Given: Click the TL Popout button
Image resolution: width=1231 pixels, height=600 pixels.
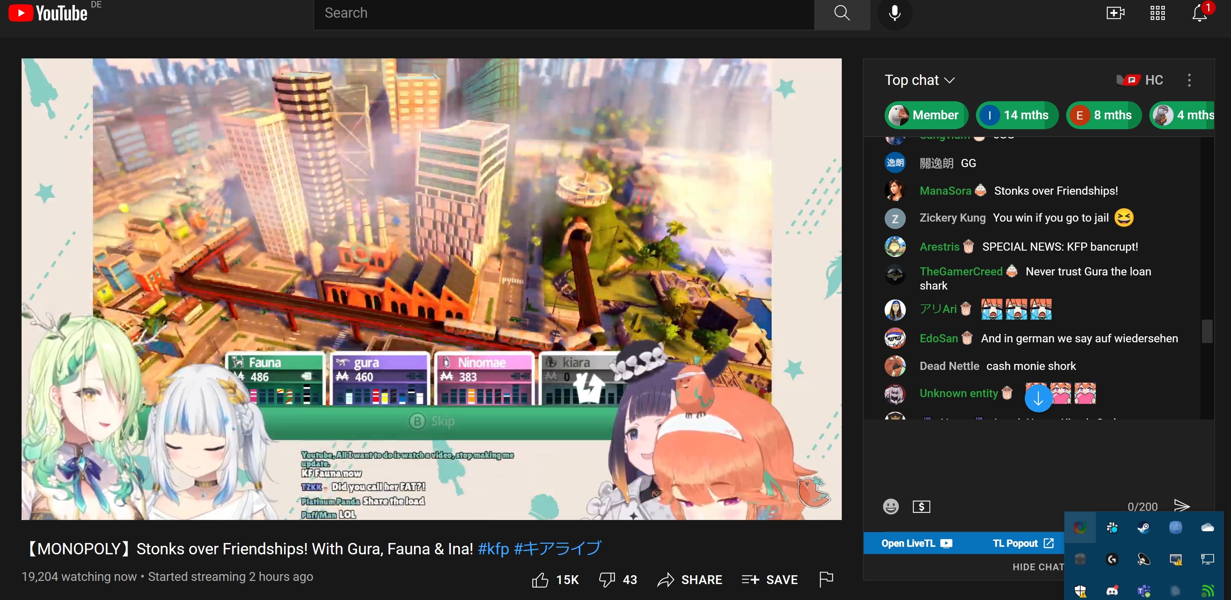Looking at the screenshot, I should pyautogui.click(x=1023, y=543).
